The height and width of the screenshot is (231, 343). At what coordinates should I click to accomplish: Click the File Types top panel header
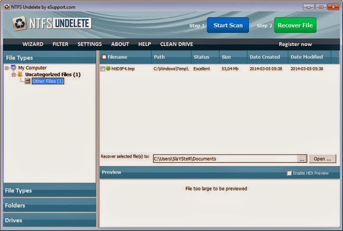coord(50,58)
